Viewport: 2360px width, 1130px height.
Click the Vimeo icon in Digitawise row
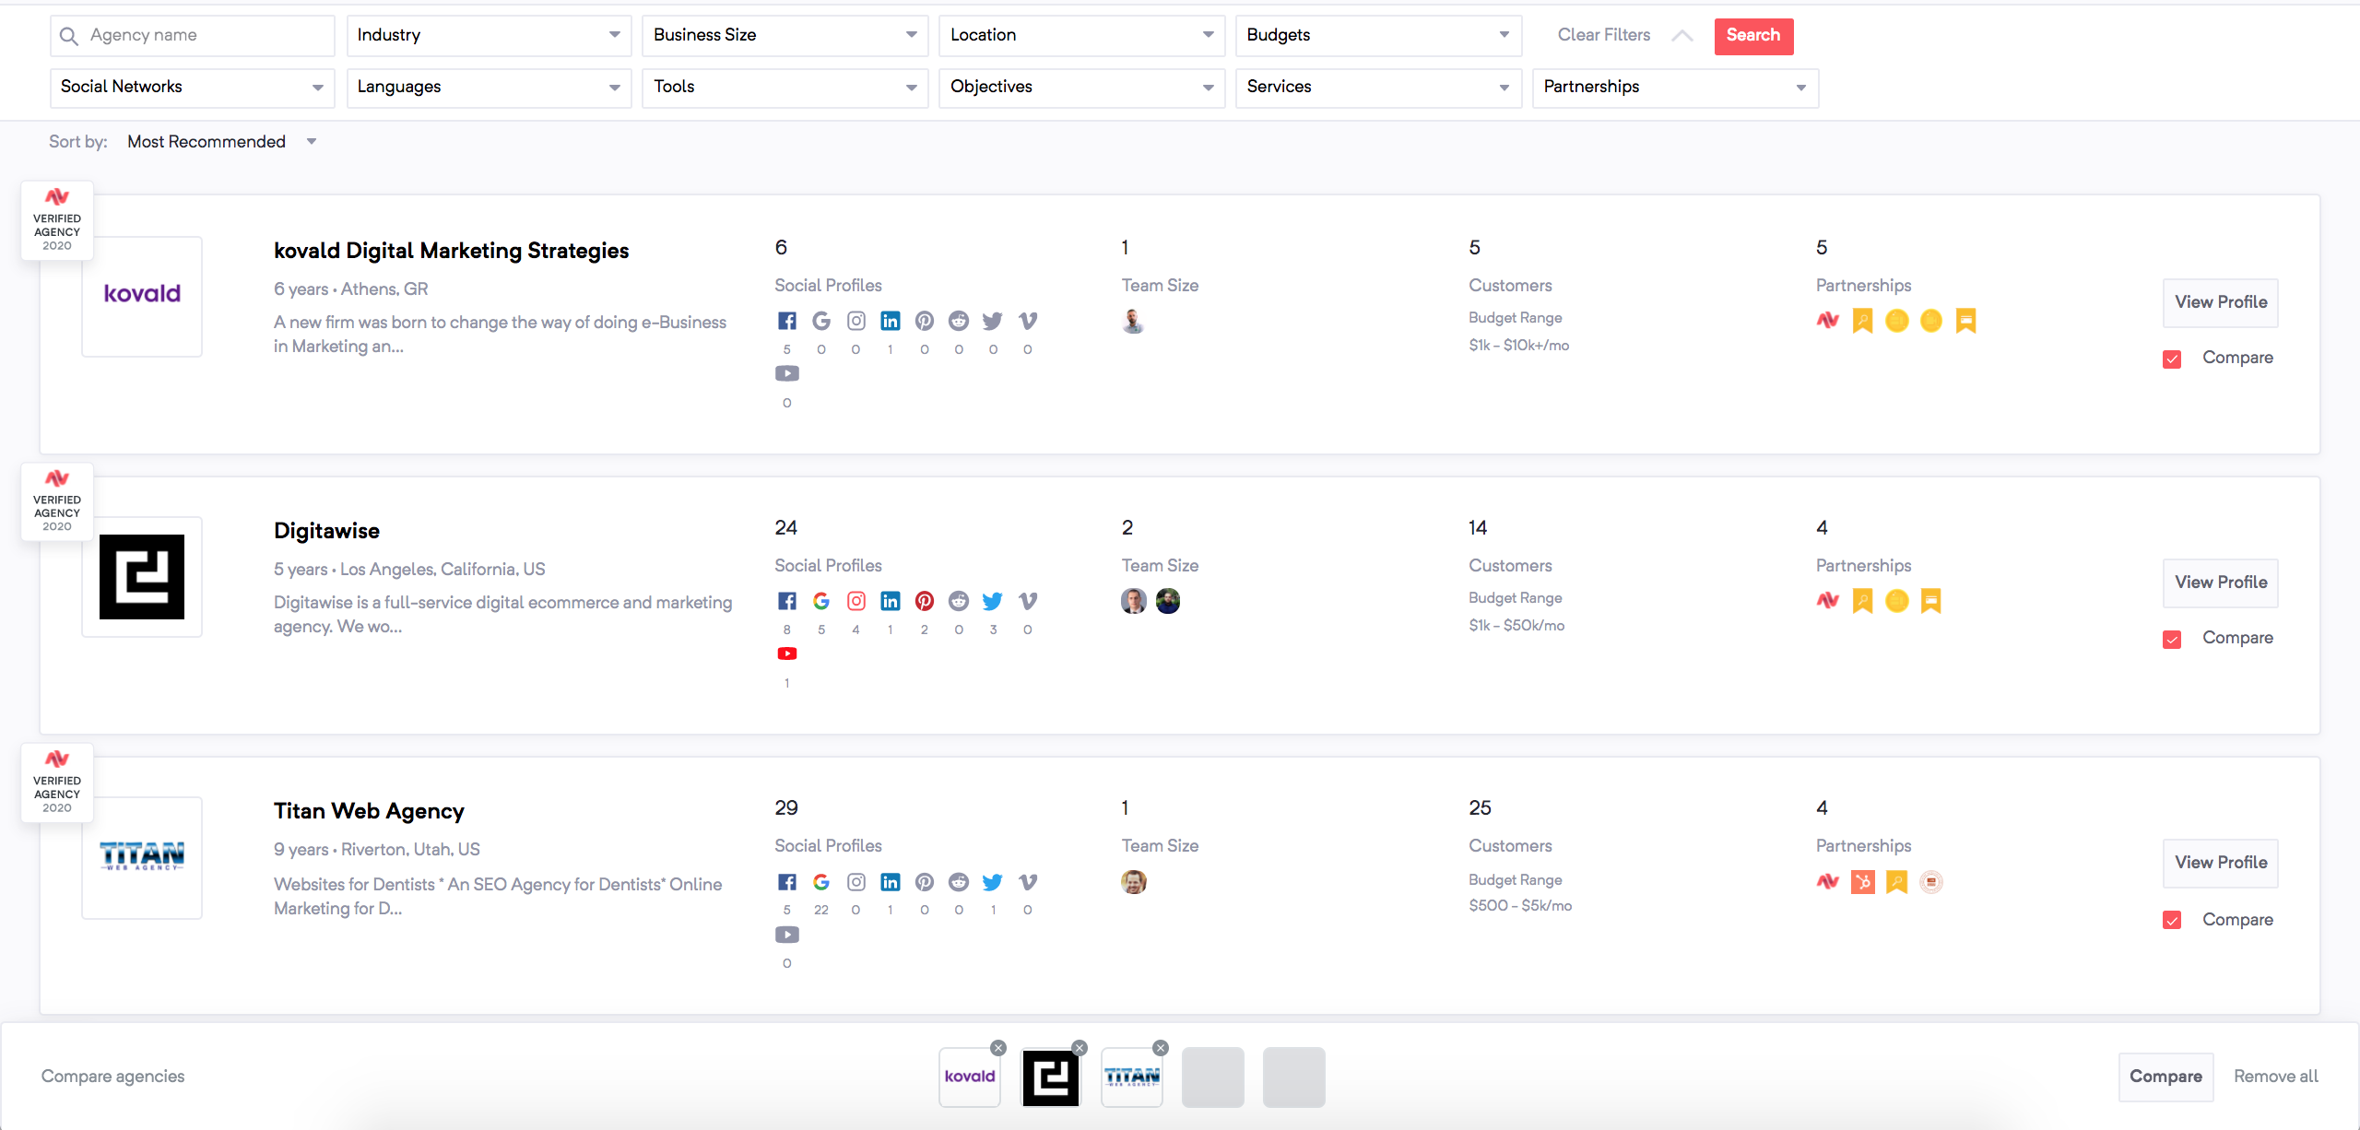(1028, 601)
